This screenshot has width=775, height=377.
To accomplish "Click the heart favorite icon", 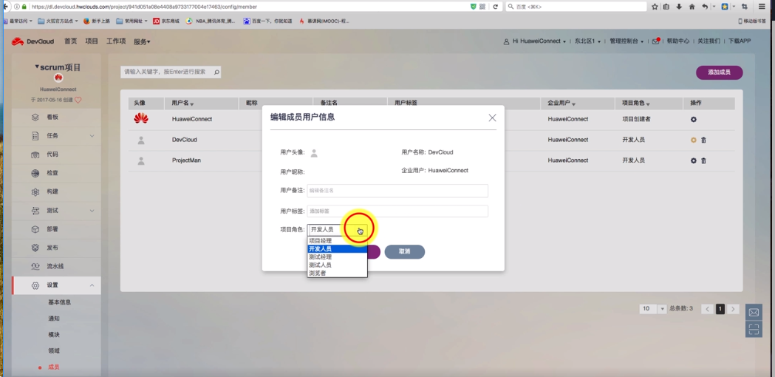I will (78, 100).
